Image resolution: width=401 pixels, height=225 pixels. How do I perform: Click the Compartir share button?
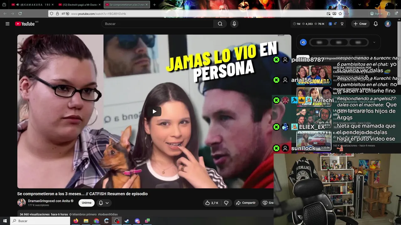(246, 203)
